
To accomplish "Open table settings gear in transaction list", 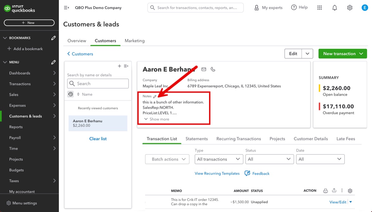I will pyautogui.click(x=350, y=191).
